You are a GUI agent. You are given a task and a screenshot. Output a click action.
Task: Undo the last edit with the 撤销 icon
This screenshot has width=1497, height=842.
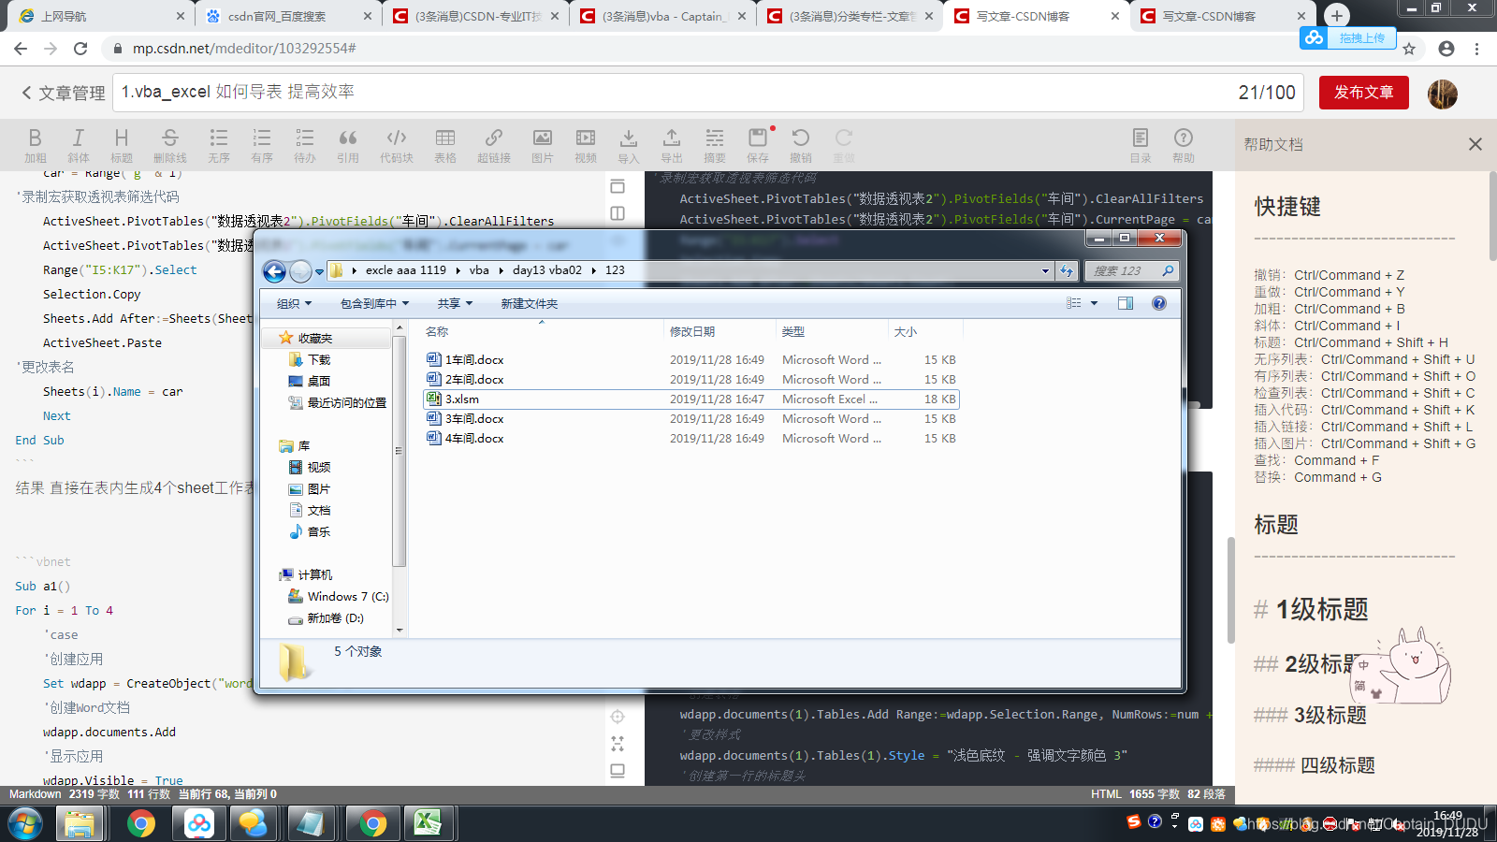click(x=801, y=145)
